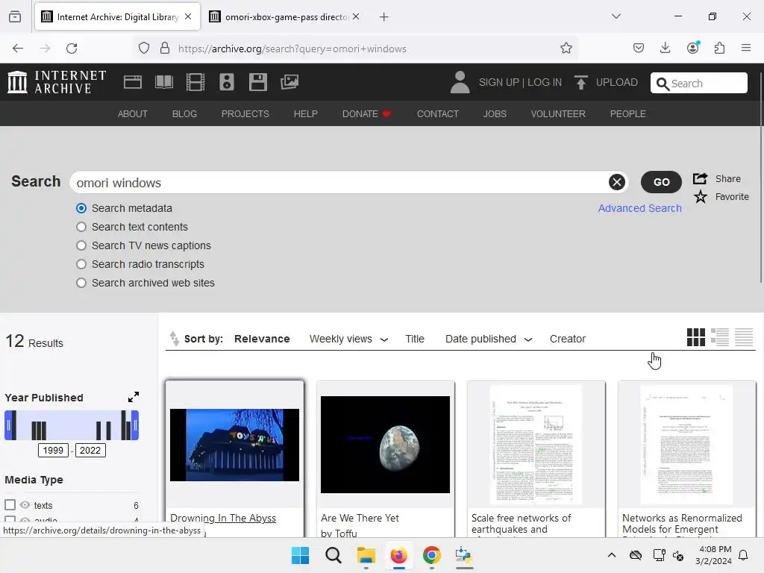Open DONATE menu item
This screenshot has width=764, height=573.
point(366,113)
